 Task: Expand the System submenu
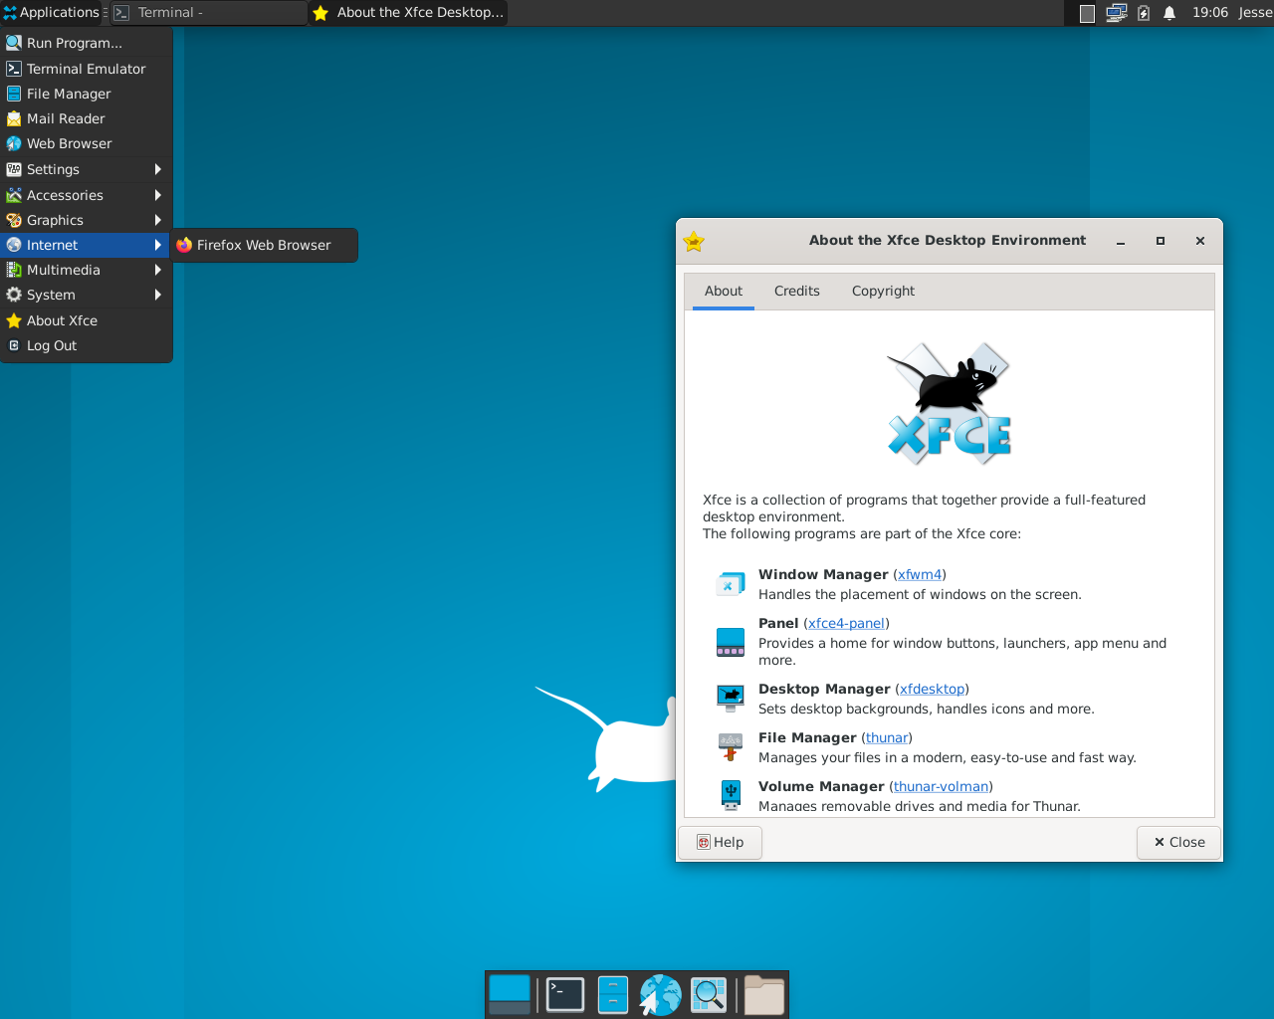pyautogui.click(x=87, y=295)
